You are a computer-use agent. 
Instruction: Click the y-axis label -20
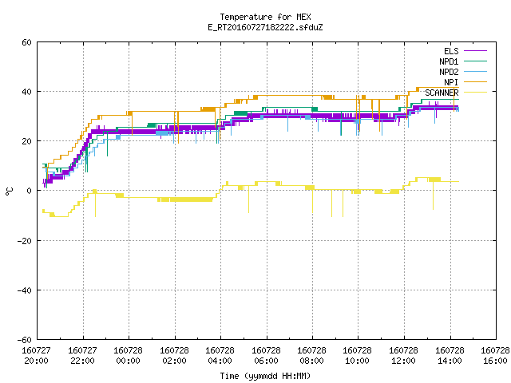[x=25, y=241]
